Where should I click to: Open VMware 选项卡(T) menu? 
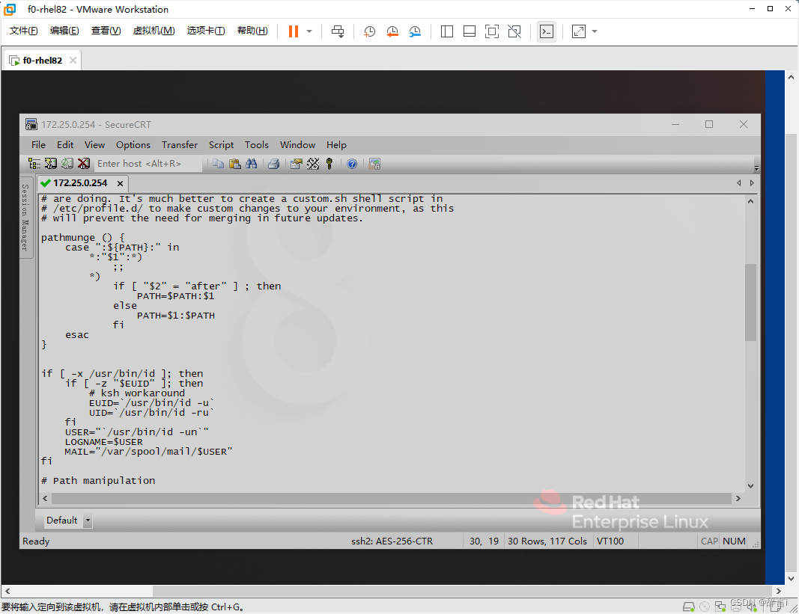205,31
